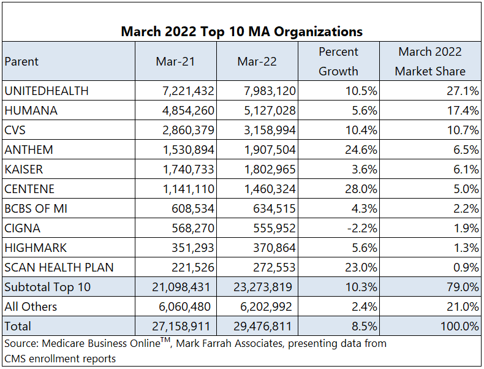Screen dimensions: 484x369
Task: Click Kaiser Mar-21 value 1,740,733
Action: [188, 169]
